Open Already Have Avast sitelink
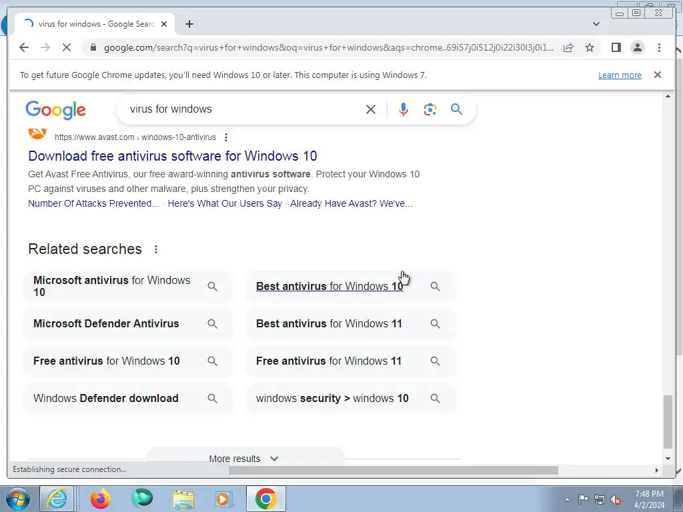 pos(351,203)
